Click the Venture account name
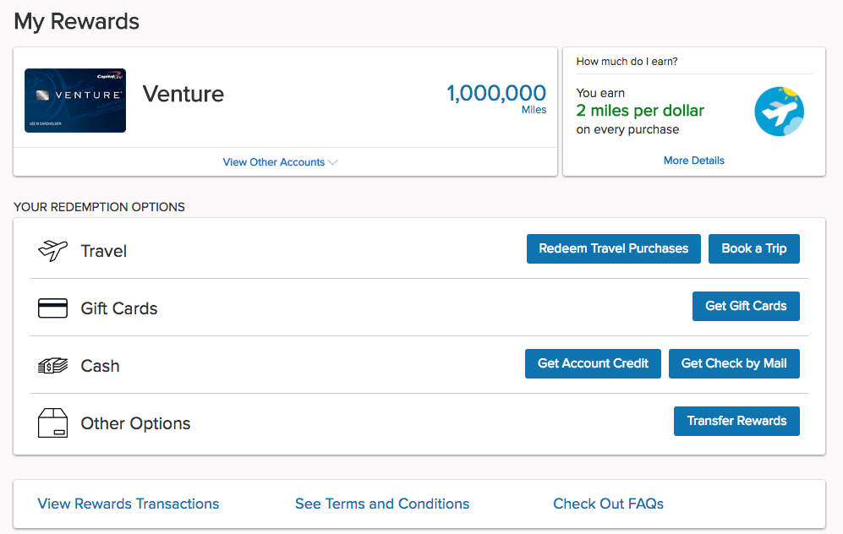The width and height of the screenshot is (843, 534). coord(183,94)
